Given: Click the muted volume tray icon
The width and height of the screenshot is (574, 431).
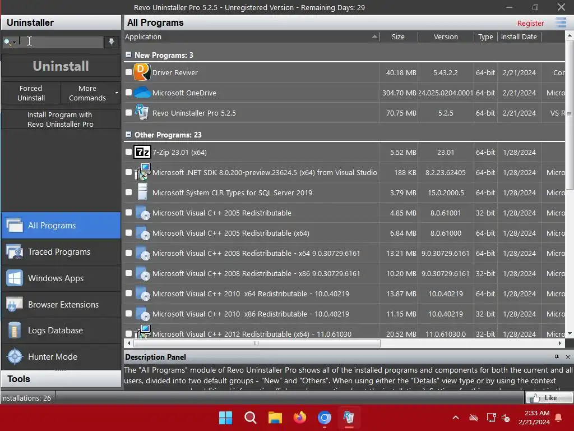Looking at the screenshot, I should point(506,418).
